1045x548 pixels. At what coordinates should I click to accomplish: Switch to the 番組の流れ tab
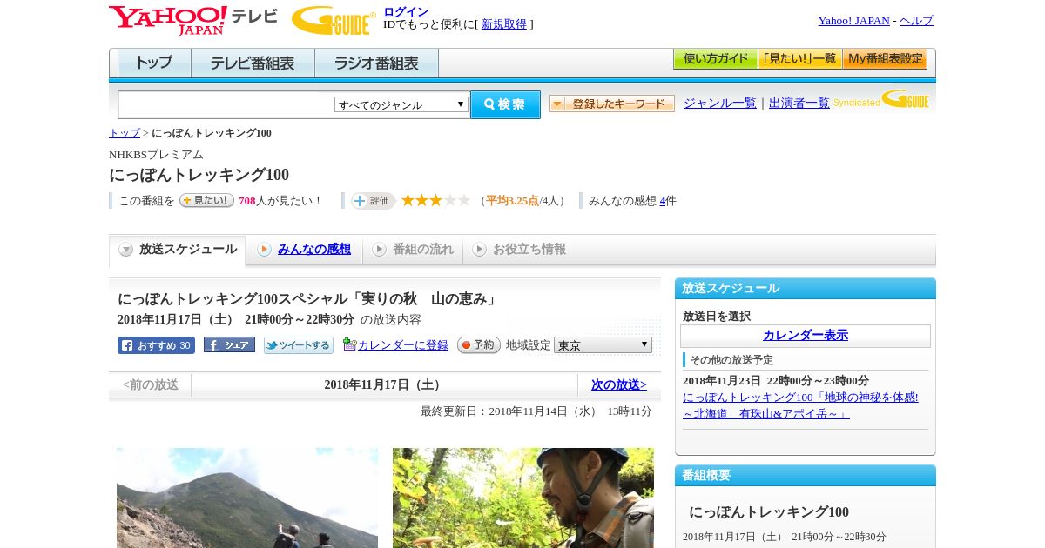click(413, 250)
